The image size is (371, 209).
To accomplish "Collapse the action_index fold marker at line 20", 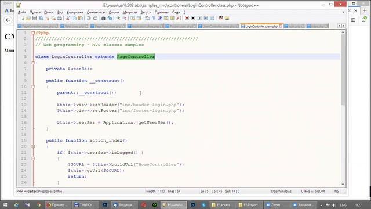I will 33,147.
